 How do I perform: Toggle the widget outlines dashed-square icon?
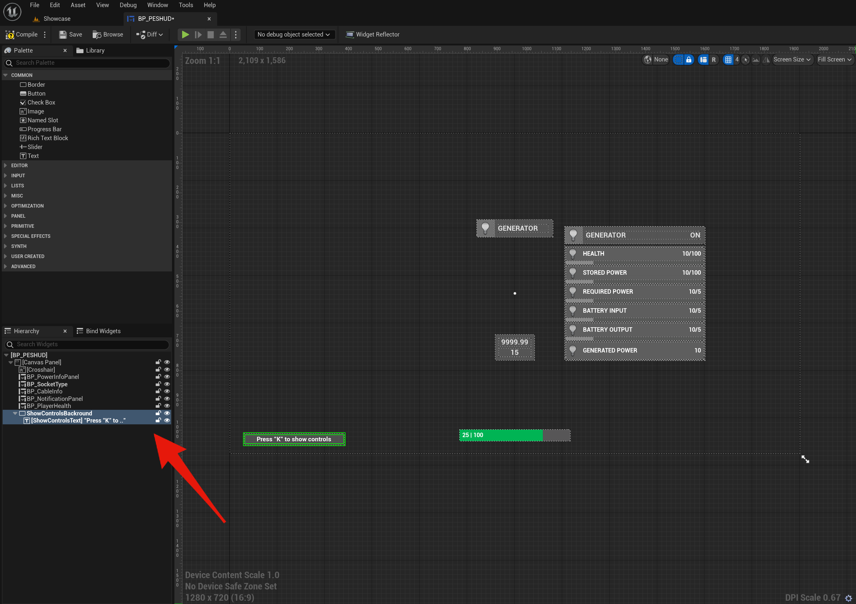click(x=679, y=60)
